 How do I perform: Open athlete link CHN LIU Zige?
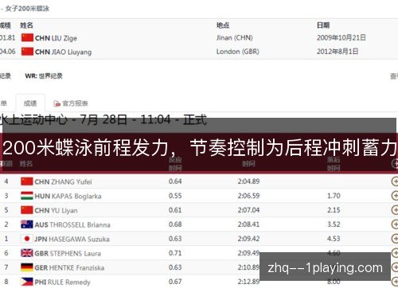(x=56, y=38)
